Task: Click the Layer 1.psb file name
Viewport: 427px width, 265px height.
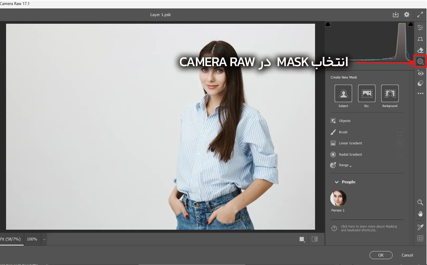Action: pos(160,15)
